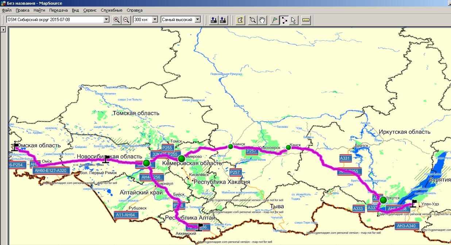This screenshot has height=245, width=451.
Task: Open the Файл menu
Action: coord(7,10)
